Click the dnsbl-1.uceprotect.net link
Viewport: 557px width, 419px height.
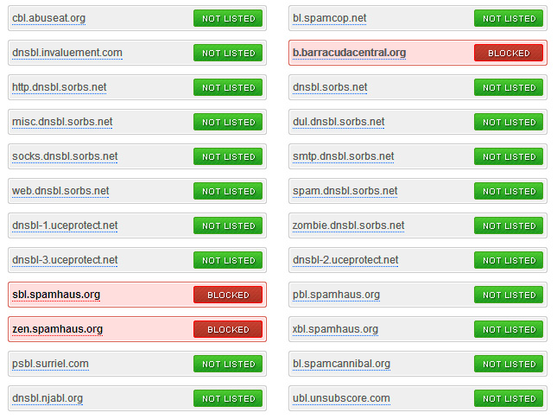[65, 225]
